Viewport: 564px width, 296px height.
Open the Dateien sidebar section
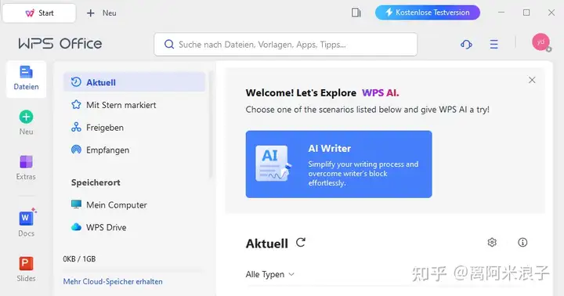(27, 79)
